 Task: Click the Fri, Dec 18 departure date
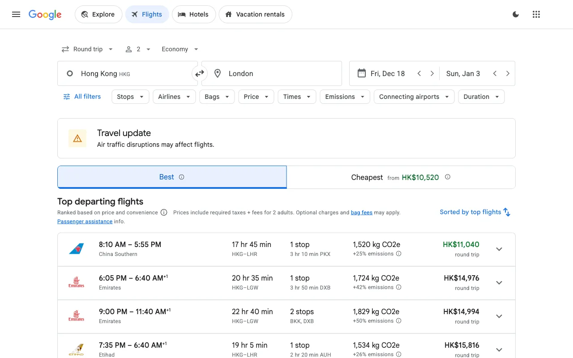[388, 73]
